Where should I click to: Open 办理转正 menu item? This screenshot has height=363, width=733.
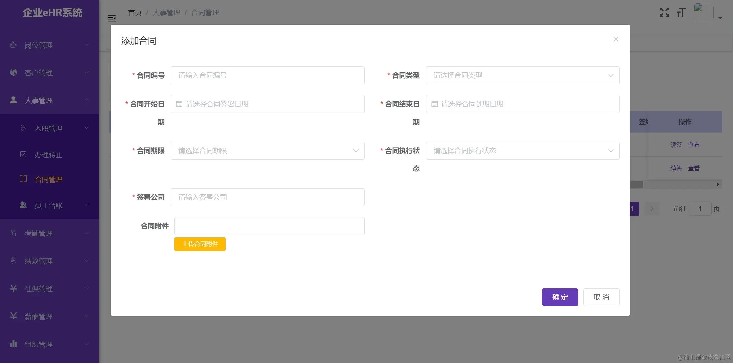pos(49,155)
